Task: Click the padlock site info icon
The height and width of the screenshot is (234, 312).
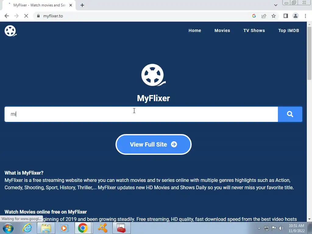Action: (x=38, y=16)
